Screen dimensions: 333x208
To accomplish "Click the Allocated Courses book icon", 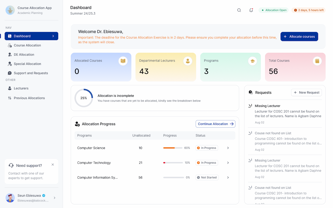I will tap(123, 61).
